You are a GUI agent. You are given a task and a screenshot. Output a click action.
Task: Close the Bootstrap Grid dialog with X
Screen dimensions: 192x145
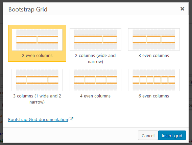pyautogui.click(x=182, y=9)
